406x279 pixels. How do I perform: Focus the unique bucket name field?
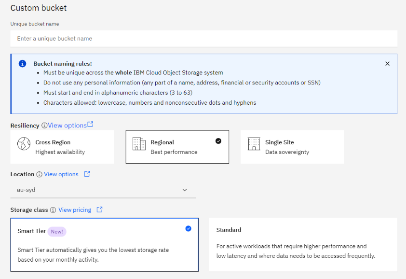pos(204,39)
